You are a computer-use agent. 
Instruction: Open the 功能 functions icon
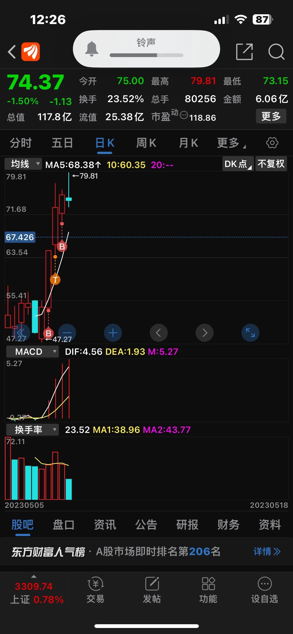click(208, 590)
